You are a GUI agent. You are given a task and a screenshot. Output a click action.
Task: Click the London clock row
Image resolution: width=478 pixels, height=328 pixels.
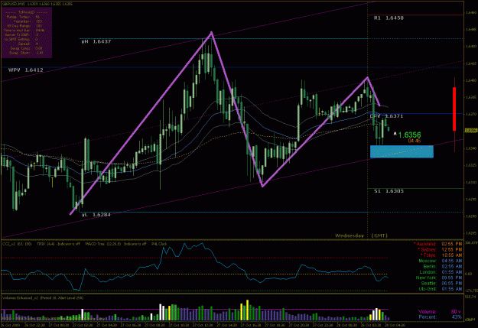coord(441,272)
